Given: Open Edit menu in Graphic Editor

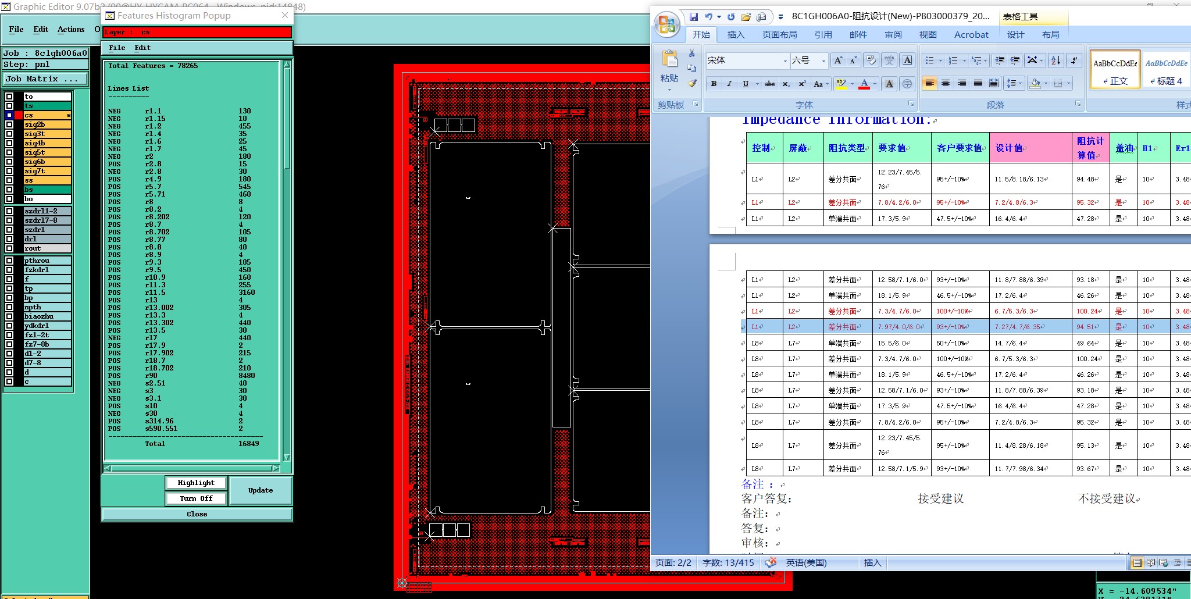Looking at the screenshot, I should pos(41,29).
